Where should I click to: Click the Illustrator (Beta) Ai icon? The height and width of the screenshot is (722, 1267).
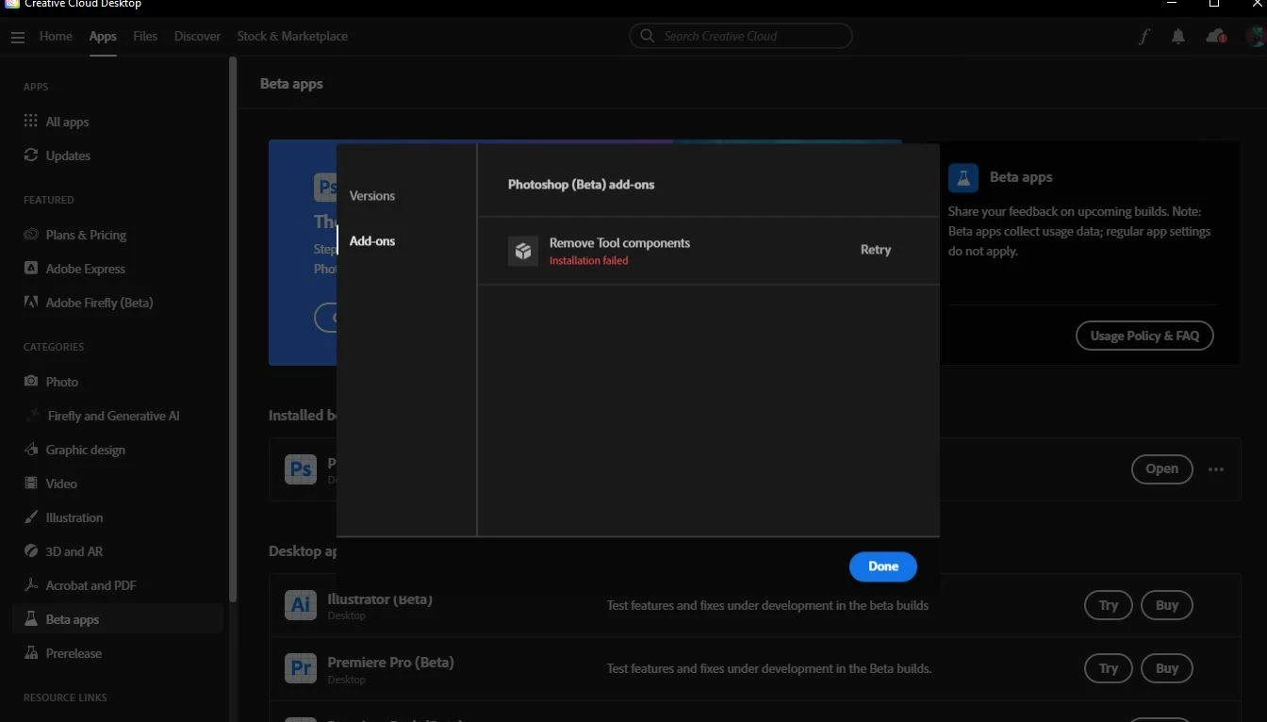pos(301,605)
